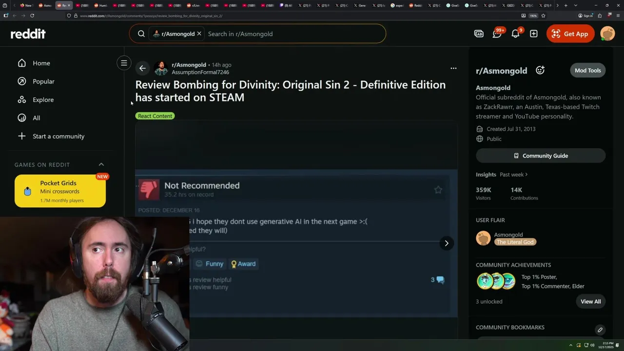
Task: Close the active Reddit browser tab
Action: (x=69, y=5)
